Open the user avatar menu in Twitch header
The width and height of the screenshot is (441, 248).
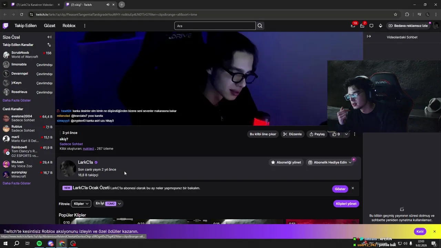click(x=436, y=26)
